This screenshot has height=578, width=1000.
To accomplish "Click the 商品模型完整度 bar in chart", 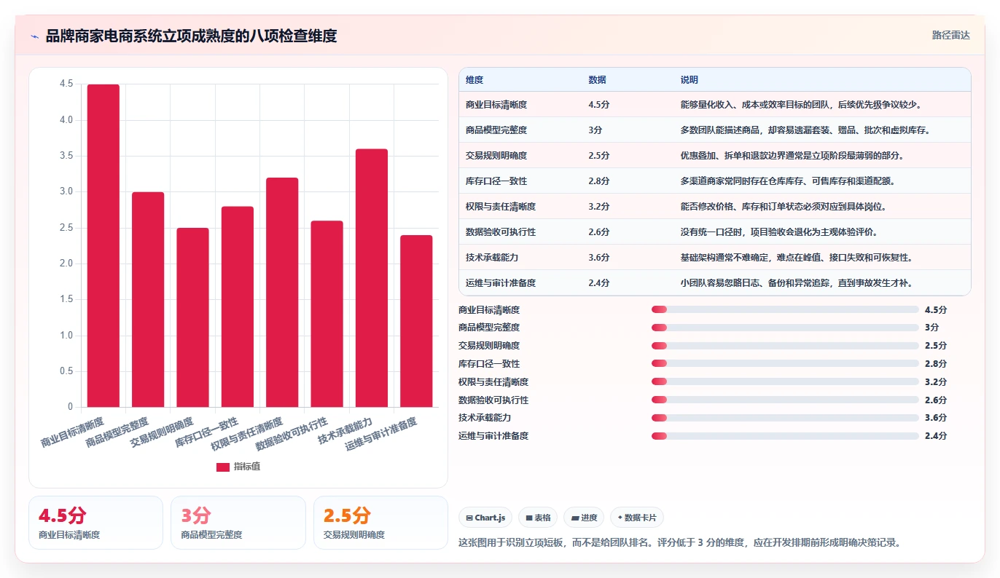I will 148,299.
